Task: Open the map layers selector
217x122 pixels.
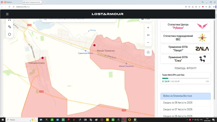Action: [145, 20]
